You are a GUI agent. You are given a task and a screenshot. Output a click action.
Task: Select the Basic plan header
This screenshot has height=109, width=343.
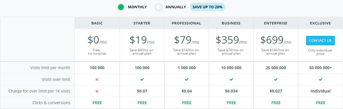click(x=97, y=23)
